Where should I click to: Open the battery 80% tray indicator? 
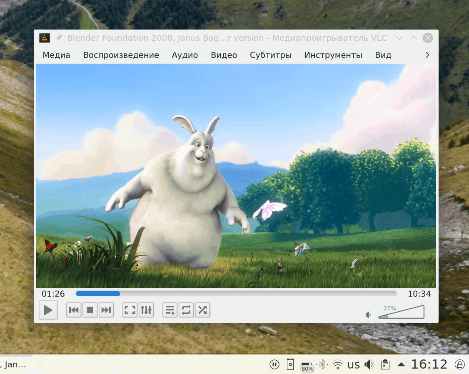point(307,366)
